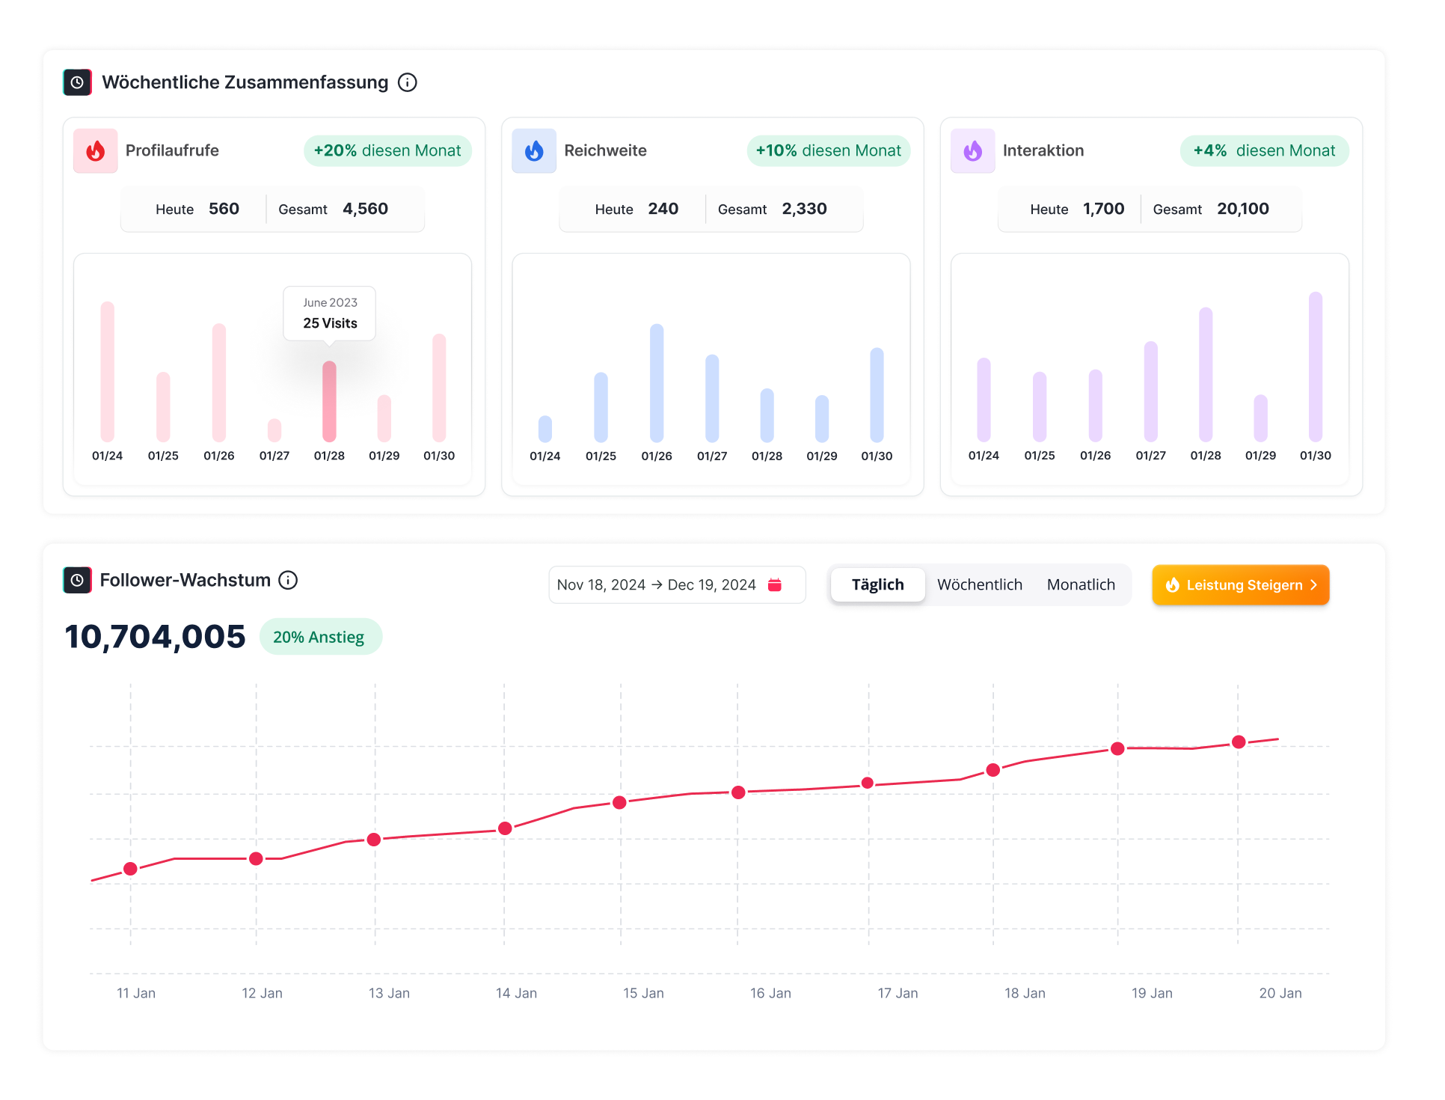Viewport: 1445px width, 1100px height.
Task: Click 01/26 bar in Reichweite chart
Action: 657,382
